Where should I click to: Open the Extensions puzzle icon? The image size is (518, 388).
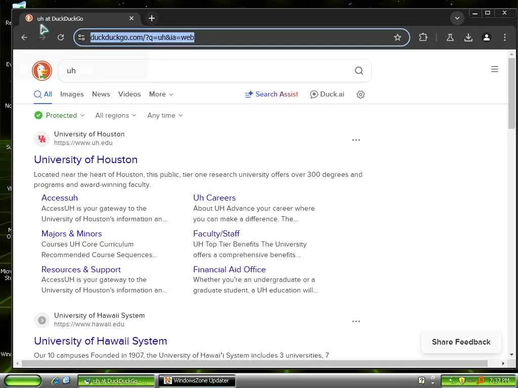click(423, 37)
